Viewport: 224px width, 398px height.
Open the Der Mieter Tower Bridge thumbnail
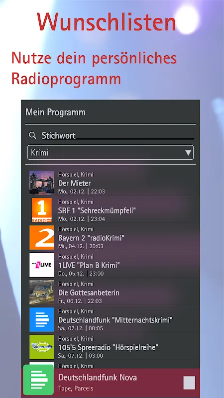(42, 183)
